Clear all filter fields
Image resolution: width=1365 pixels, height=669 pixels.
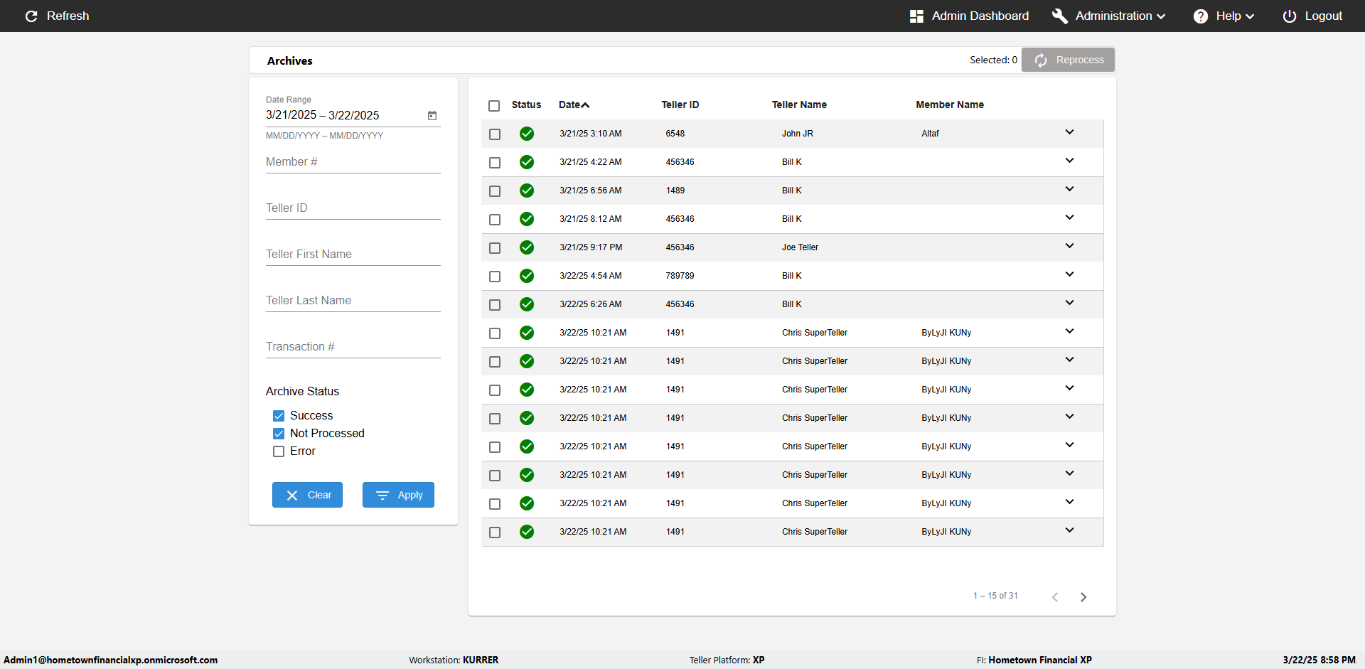coord(307,495)
